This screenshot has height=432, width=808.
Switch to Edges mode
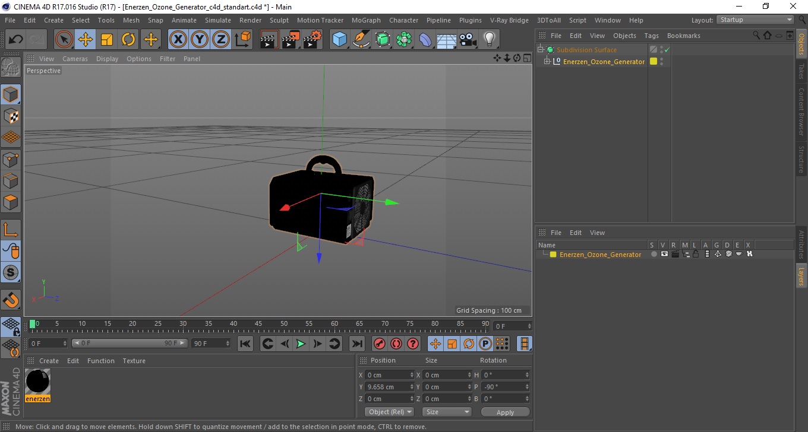tap(11, 180)
